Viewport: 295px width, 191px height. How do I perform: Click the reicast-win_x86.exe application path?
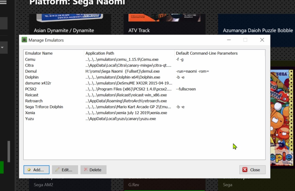126,95
